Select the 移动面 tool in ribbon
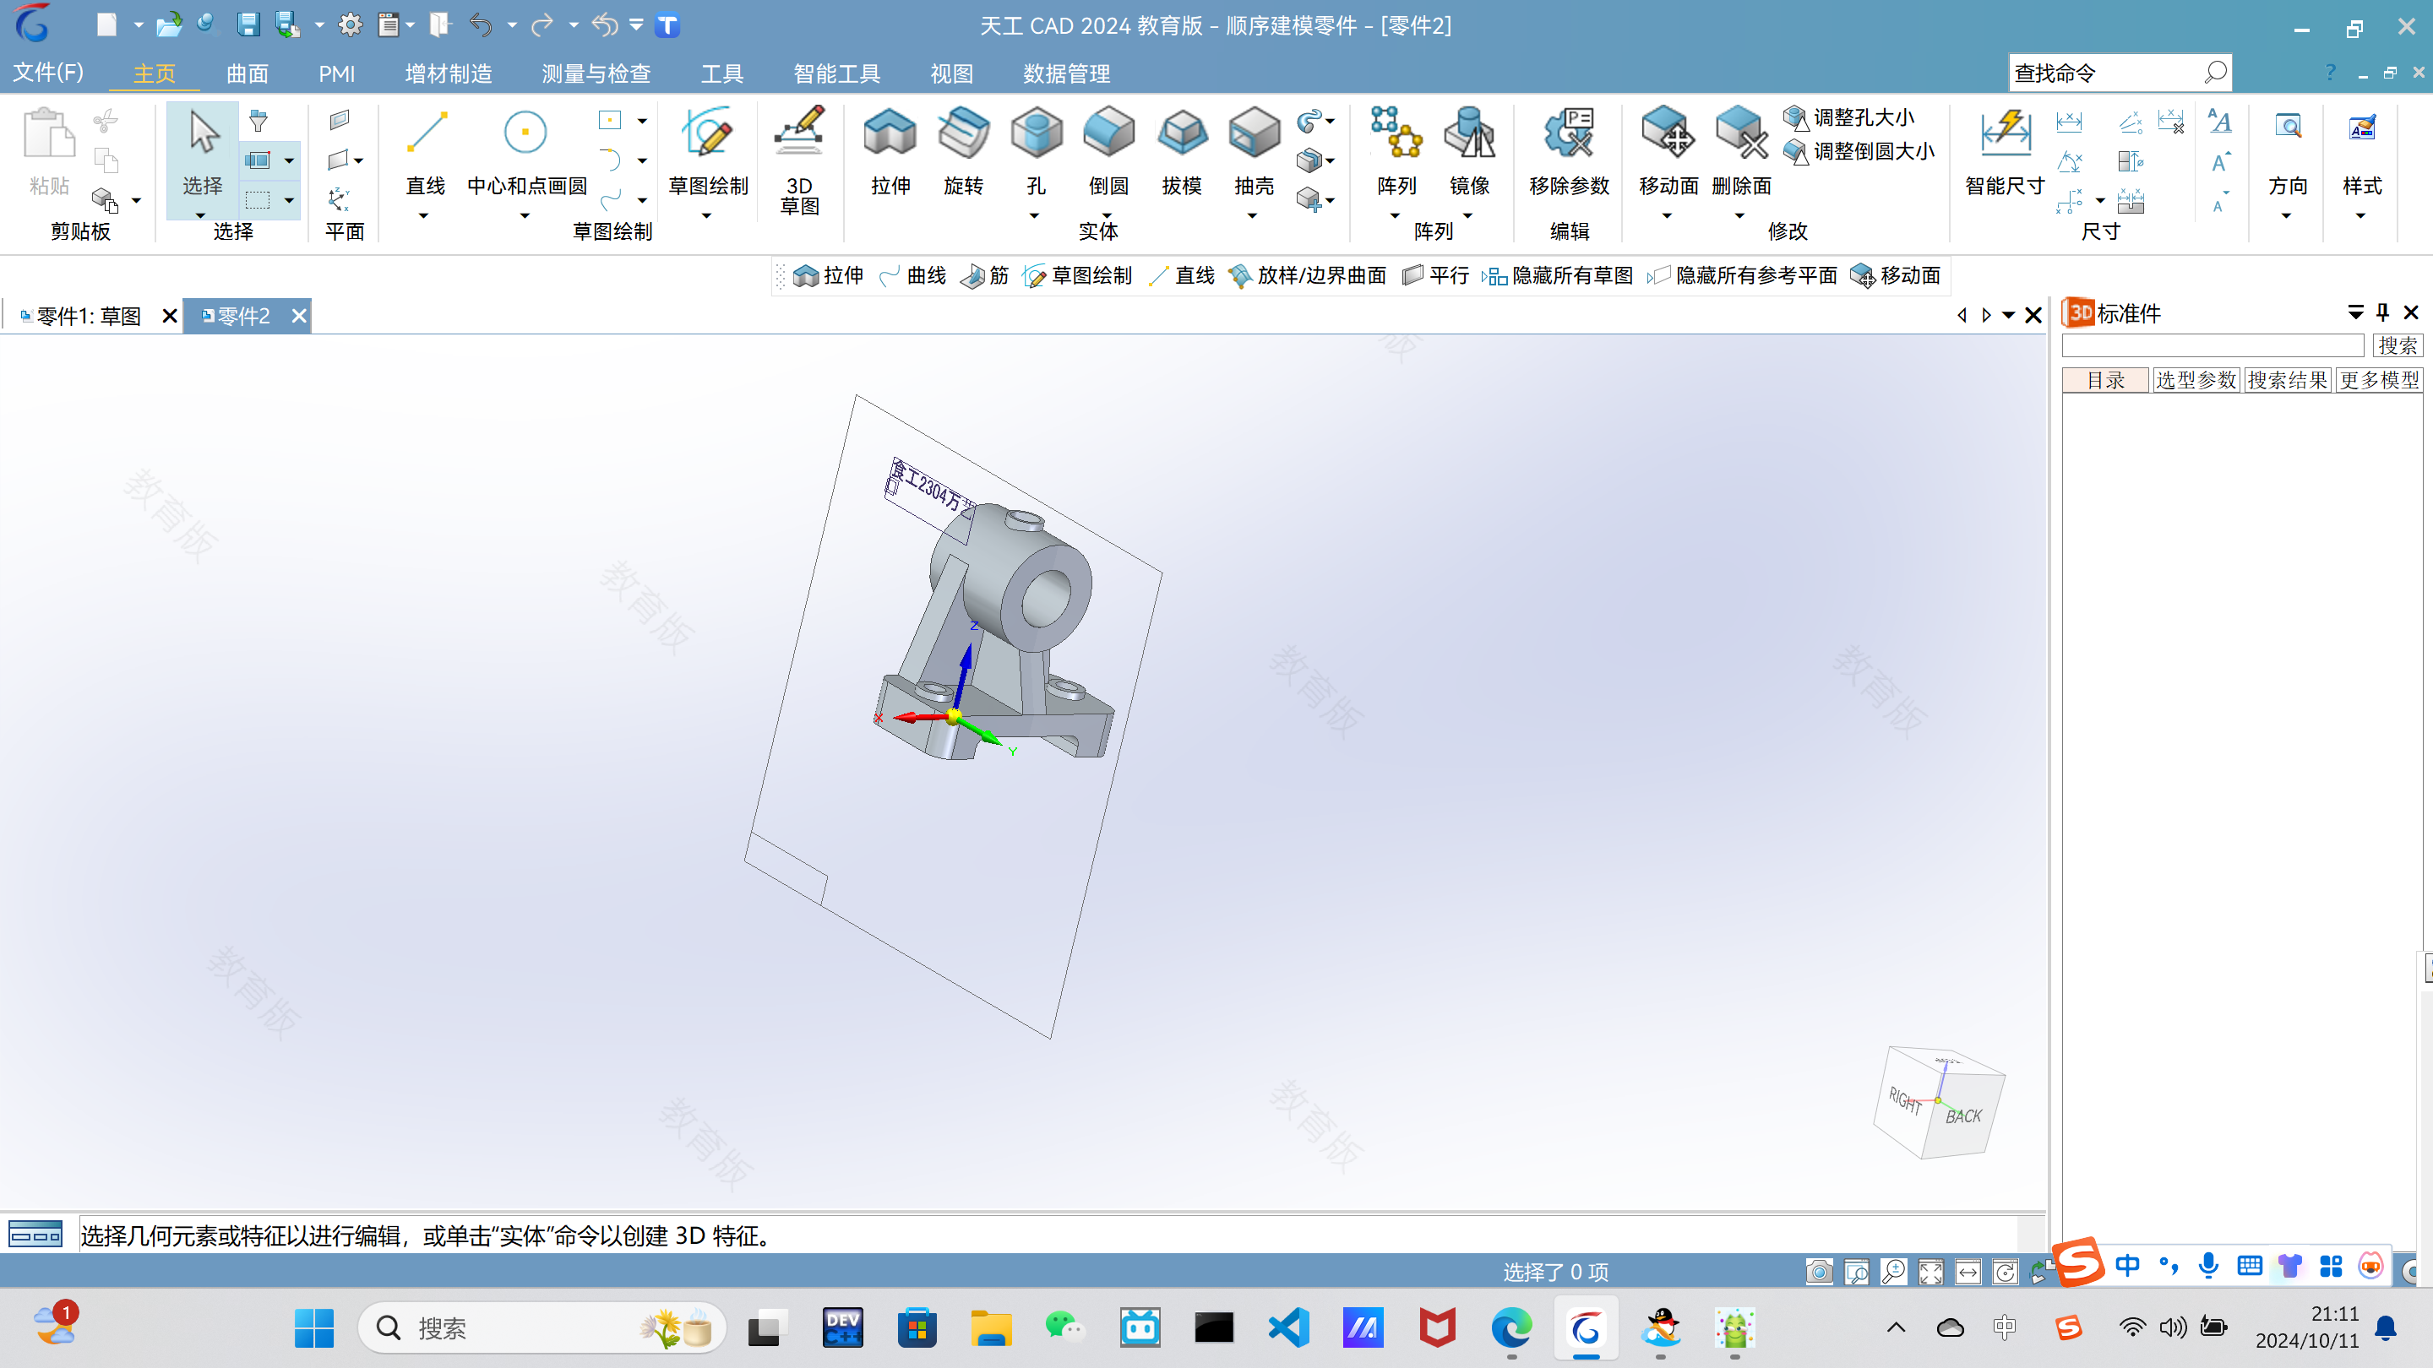 tap(1668, 151)
